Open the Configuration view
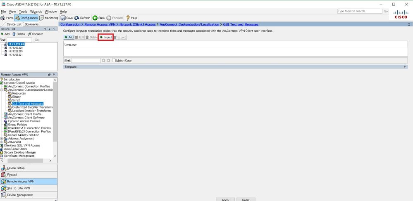The height and width of the screenshot is (201, 413). (26, 18)
